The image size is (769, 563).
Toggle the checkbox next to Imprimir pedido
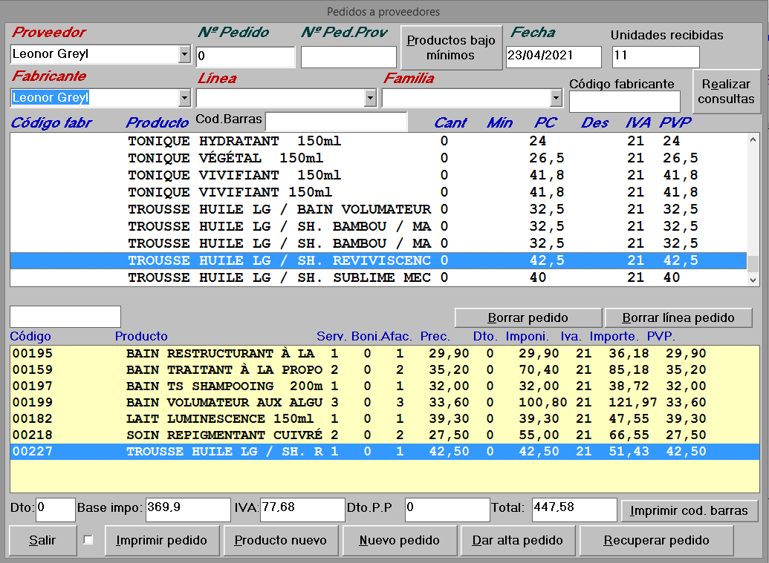tap(88, 540)
